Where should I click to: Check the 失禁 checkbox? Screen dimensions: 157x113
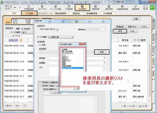(x=39, y=45)
